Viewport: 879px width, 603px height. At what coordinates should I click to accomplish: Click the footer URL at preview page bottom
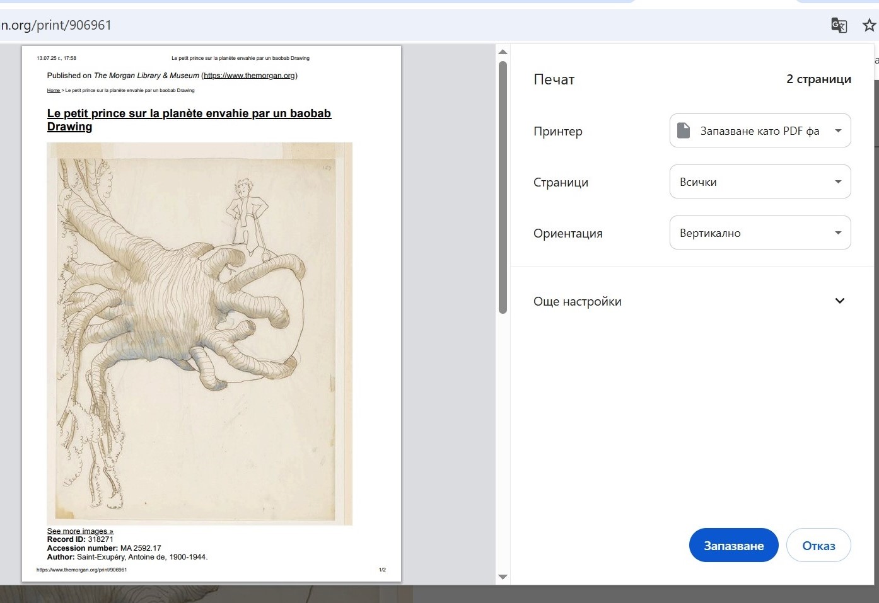point(81,570)
